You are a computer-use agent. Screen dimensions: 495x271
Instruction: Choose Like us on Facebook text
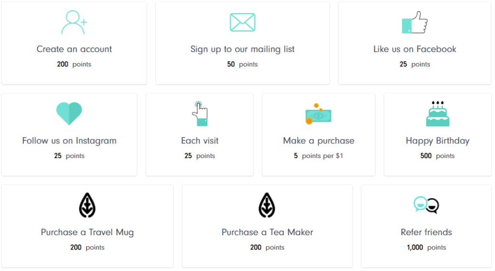[415, 49]
